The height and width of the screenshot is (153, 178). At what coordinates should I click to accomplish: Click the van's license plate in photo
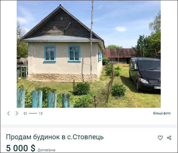point(157,87)
